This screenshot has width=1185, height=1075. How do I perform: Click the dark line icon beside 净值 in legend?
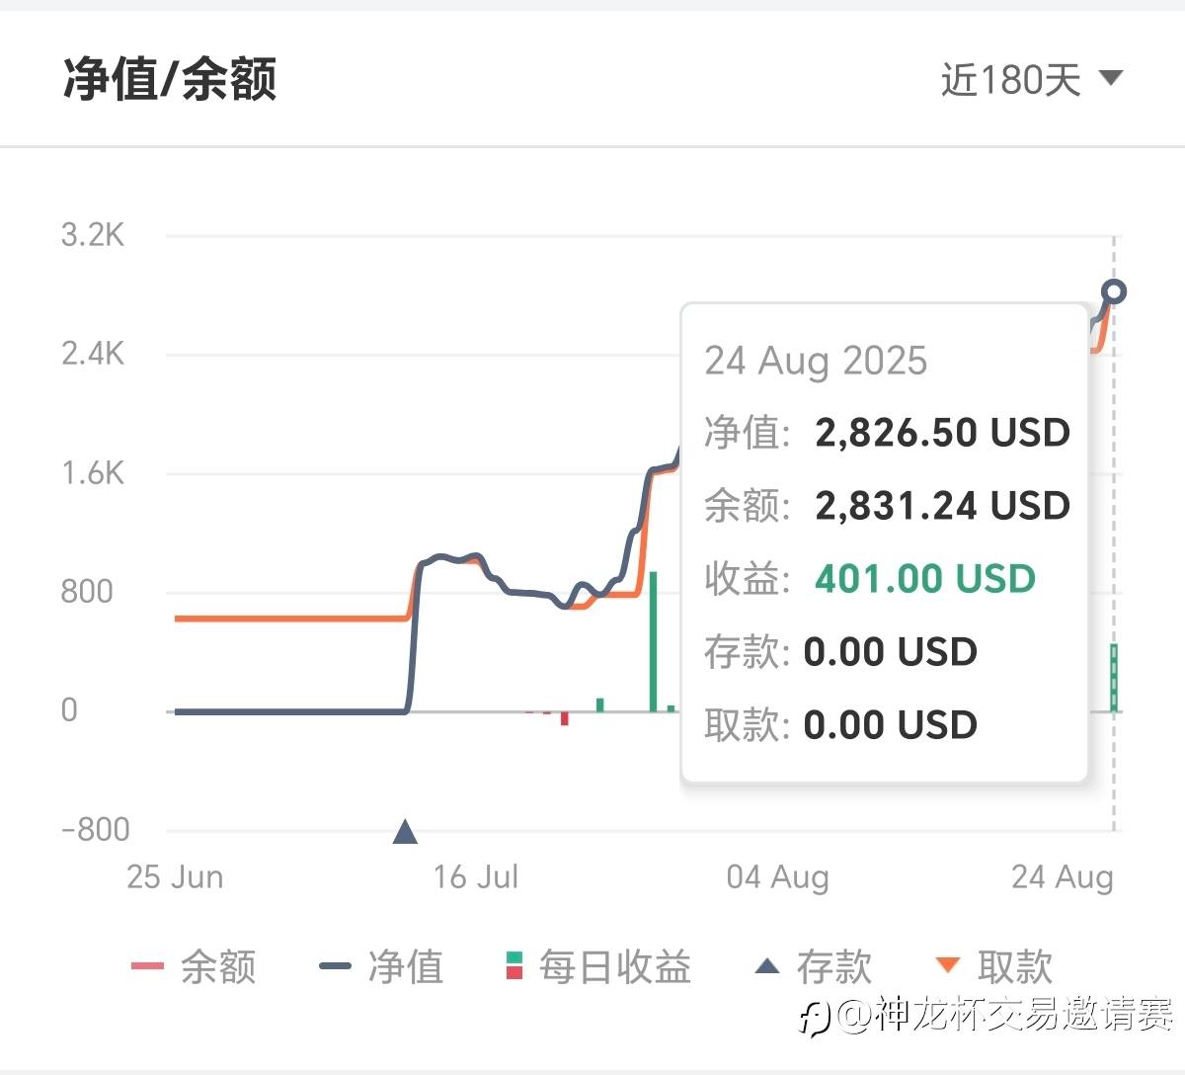tap(336, 965)
